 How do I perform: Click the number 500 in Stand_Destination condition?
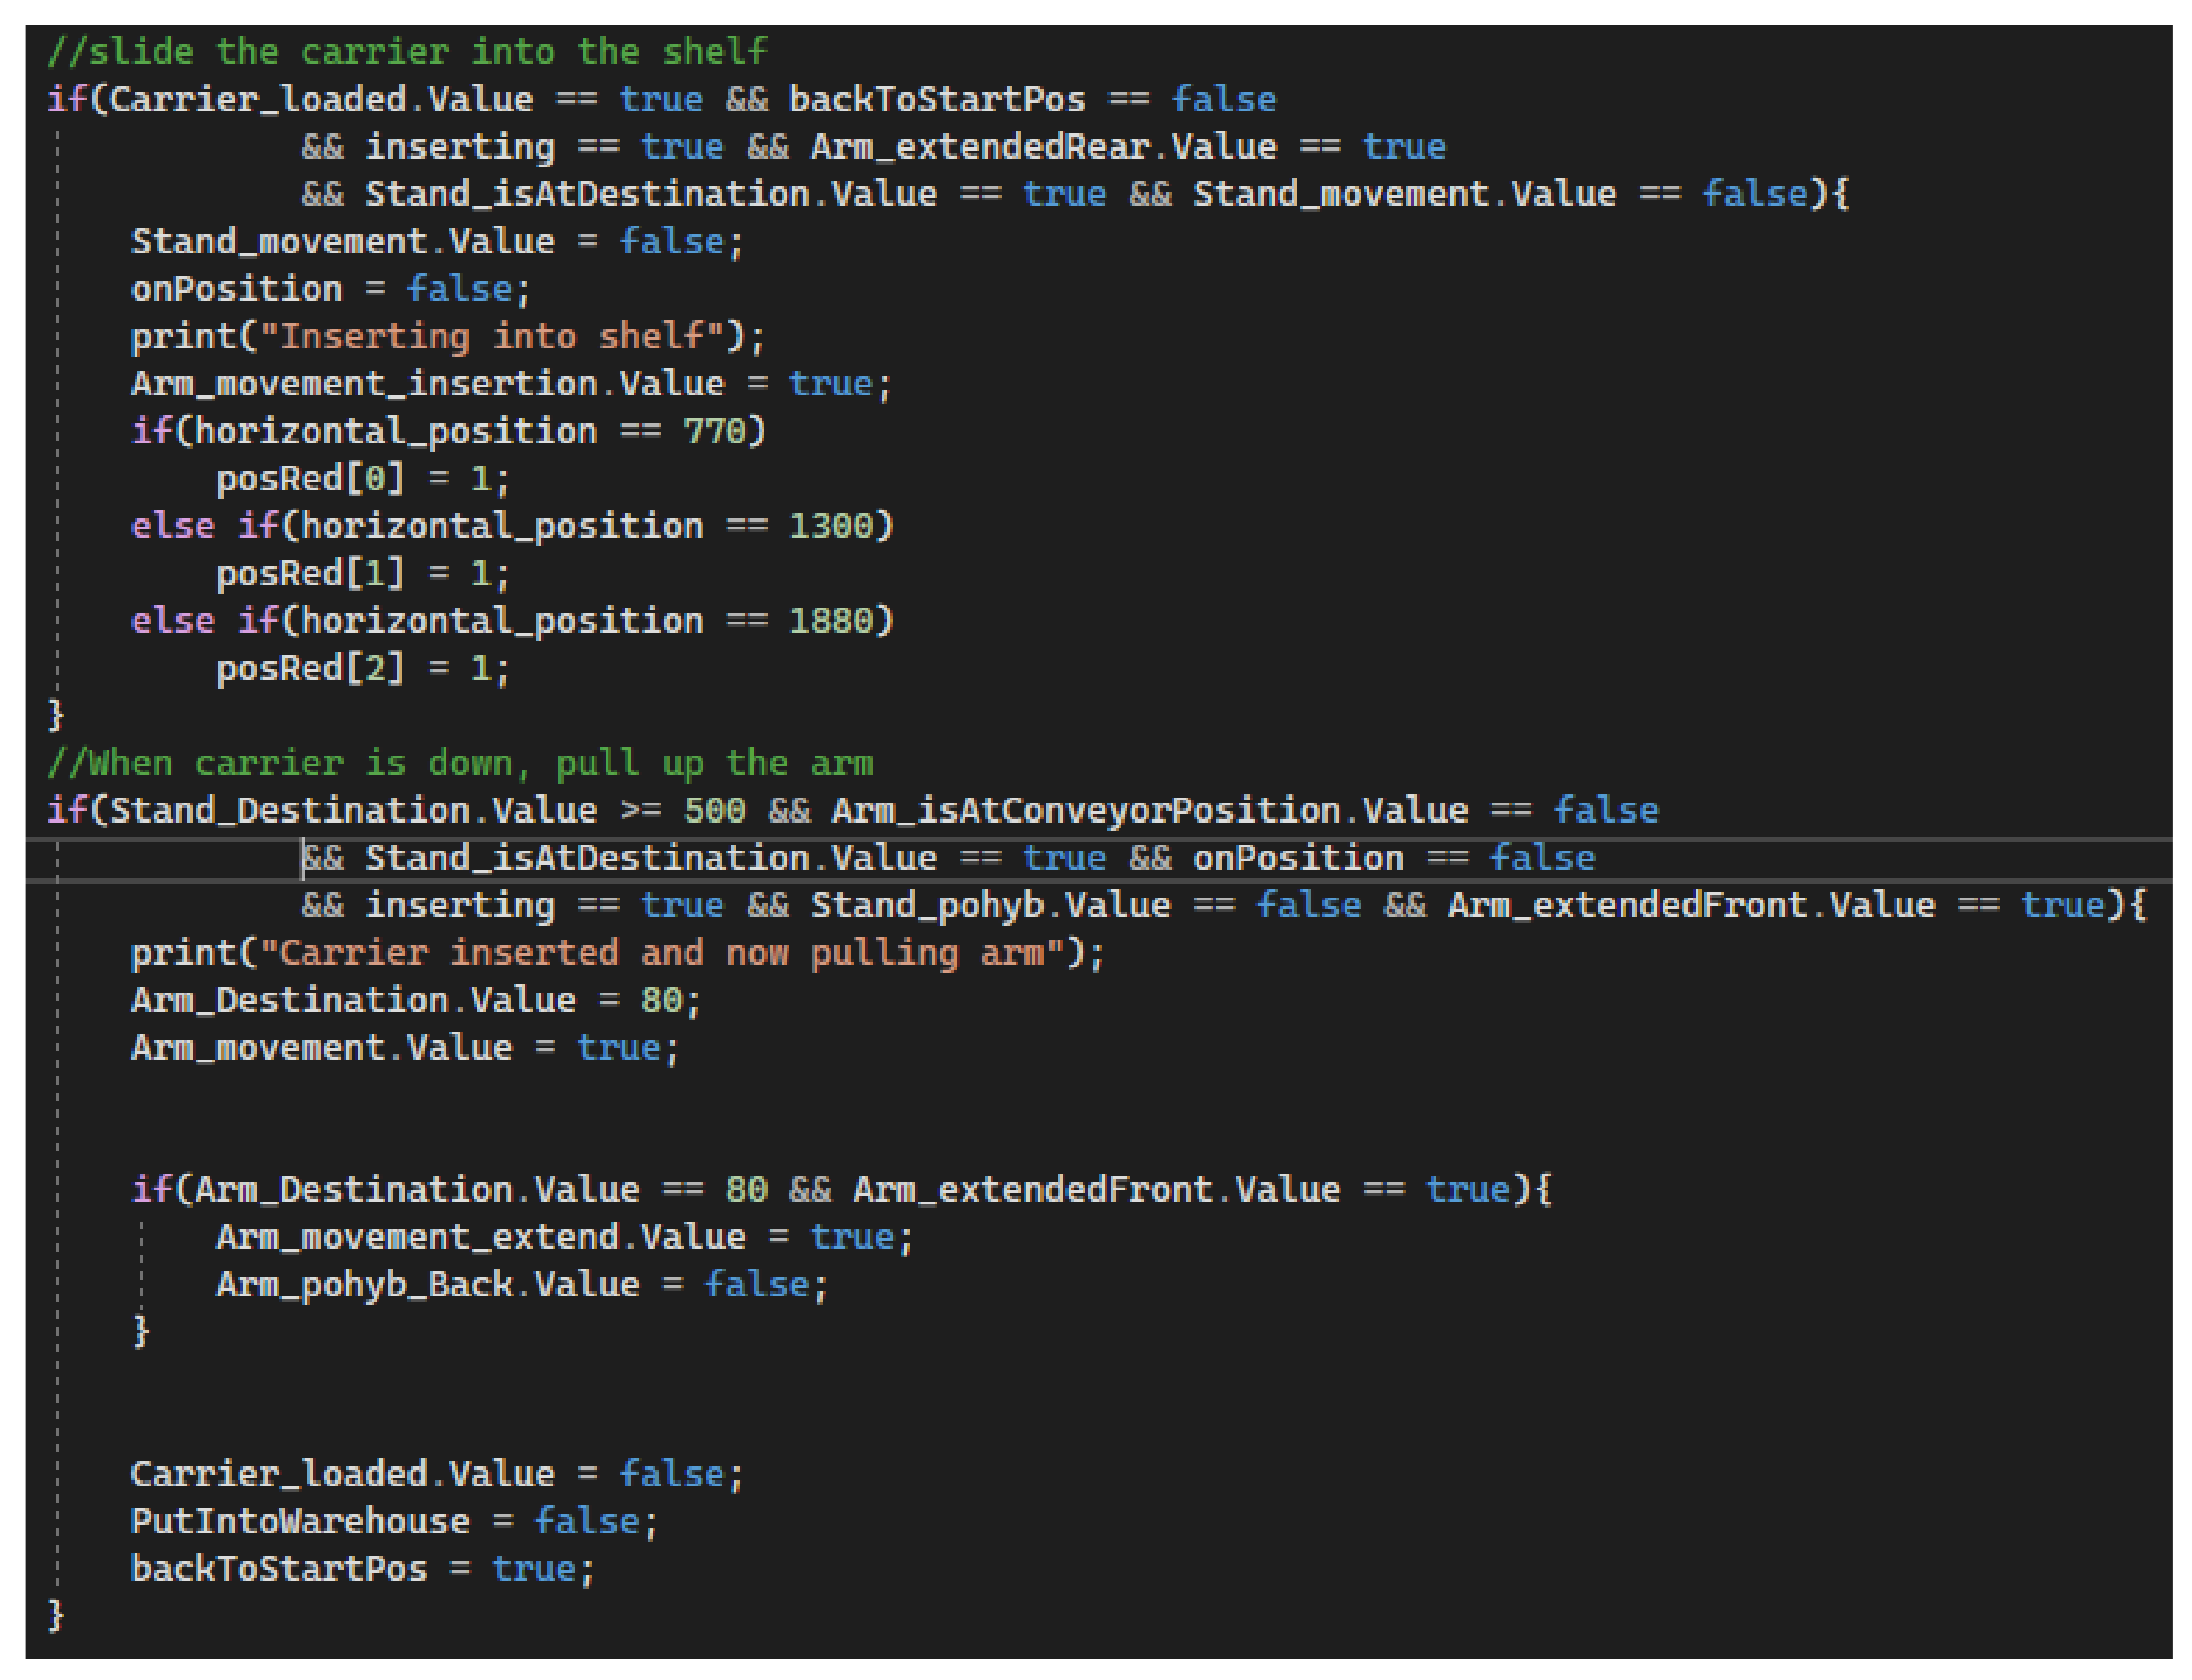pos(714,811)
